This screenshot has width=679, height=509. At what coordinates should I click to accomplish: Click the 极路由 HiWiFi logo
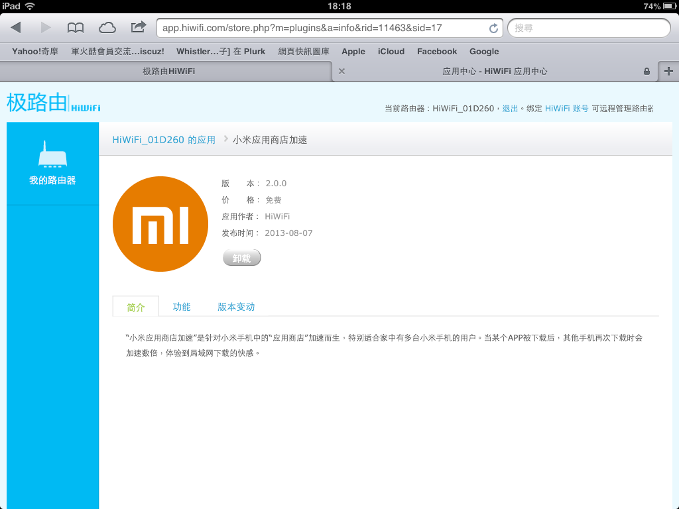54,103
